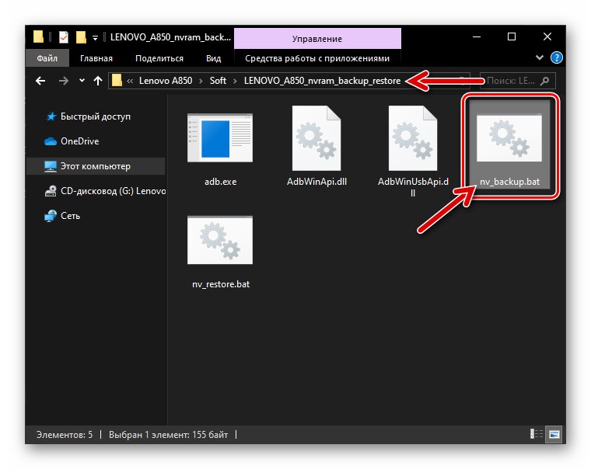The height and width of the screenshot is (469, 591).
Task: Open Быстрый доступ in navigation pane
Action: click(x=96, y=116)
